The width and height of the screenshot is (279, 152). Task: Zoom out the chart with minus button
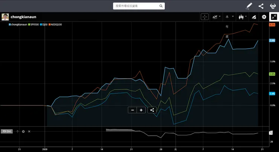[132, 110]
